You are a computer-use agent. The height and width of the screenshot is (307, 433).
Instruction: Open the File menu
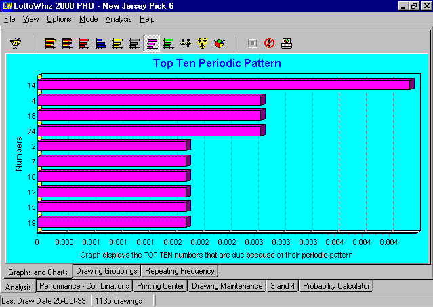click(9, 19)
